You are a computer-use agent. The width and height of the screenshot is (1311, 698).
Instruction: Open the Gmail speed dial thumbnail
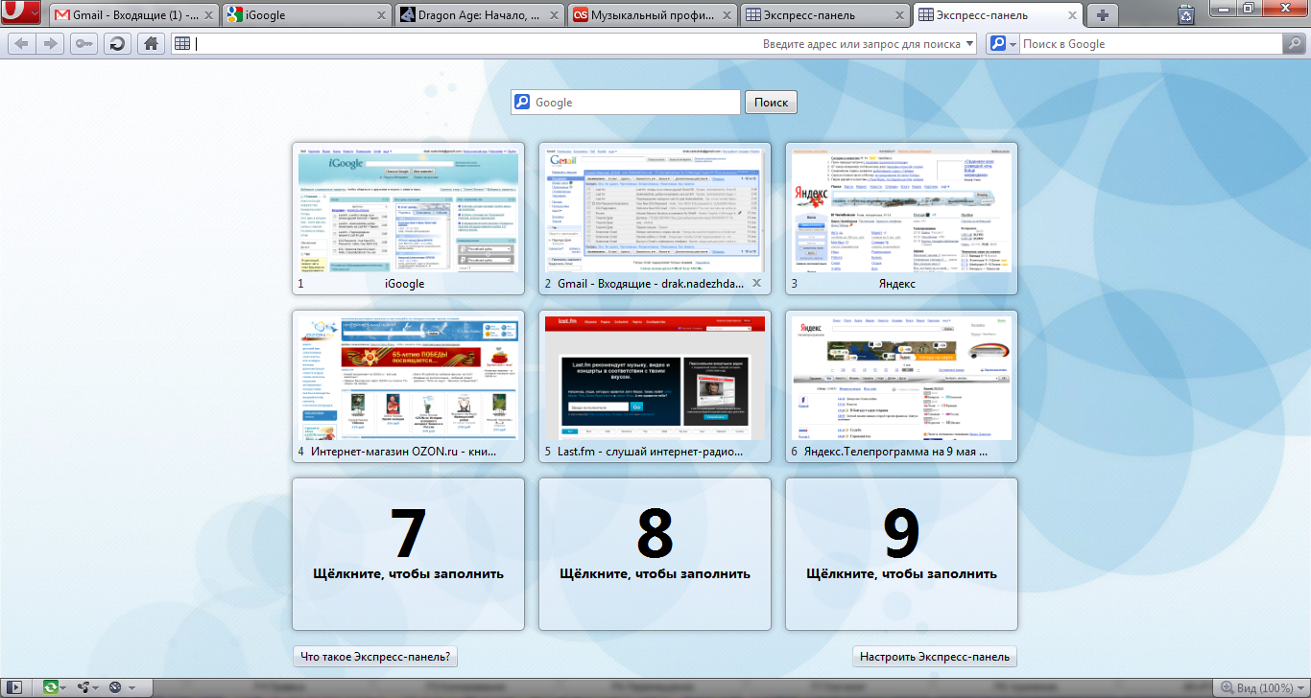655,220
